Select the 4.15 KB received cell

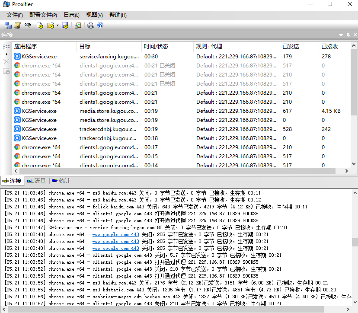331,111
